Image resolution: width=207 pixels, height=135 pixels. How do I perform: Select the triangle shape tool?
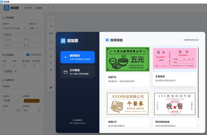point(51,56)
